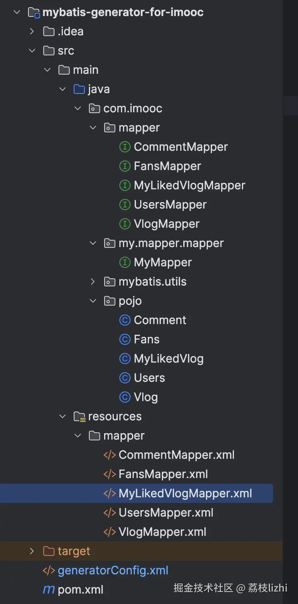Screen dimensions: 298x604
Task: Click the MyMapper interface icon
Action: 125,263
